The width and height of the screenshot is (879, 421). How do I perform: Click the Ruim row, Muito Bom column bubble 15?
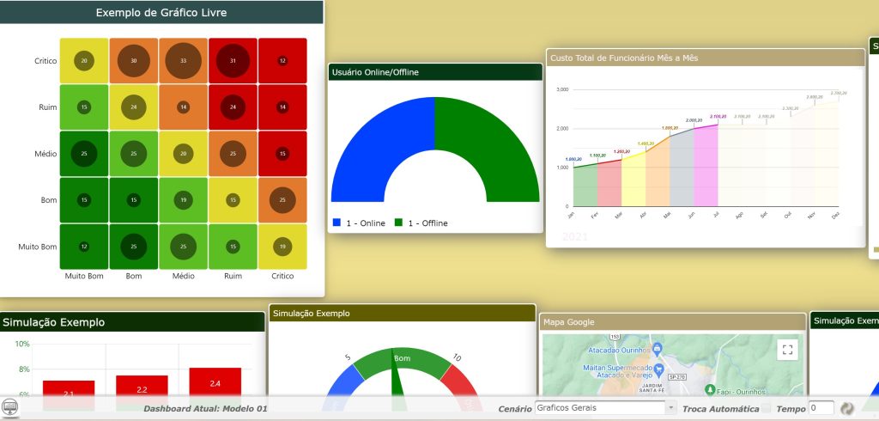tap(84, 107)
